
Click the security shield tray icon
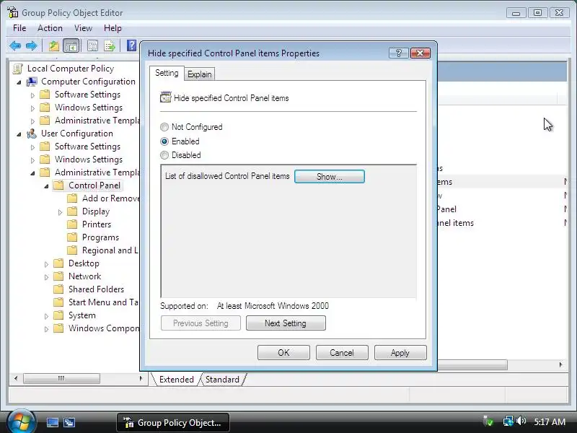(488, 421)
